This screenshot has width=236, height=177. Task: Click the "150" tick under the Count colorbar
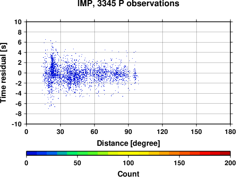point(179,163)
